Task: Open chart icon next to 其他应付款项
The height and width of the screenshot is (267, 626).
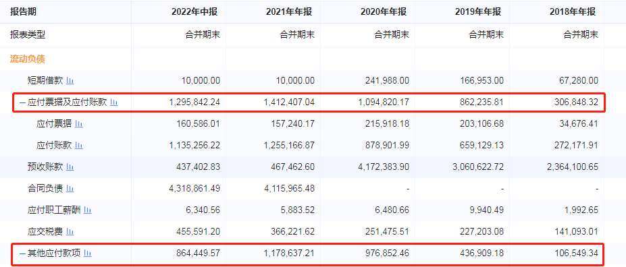Action: pyautogui.click(x=88, y=253)
